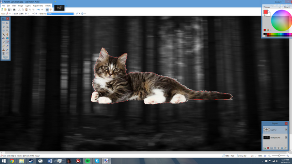Screen dimensions: 292x164
Task: Toggle the pixel grid view
Action: tap(47, 10)
